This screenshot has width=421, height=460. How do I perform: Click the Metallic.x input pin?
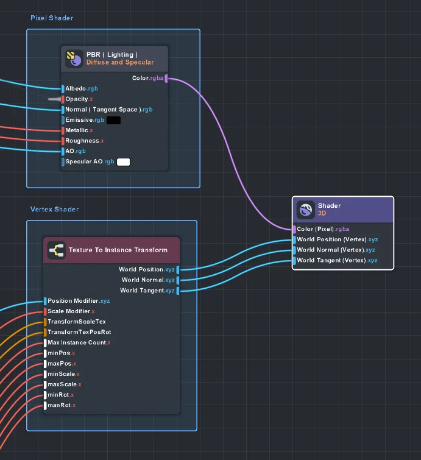pyautogui.click(x=62, y=130)
